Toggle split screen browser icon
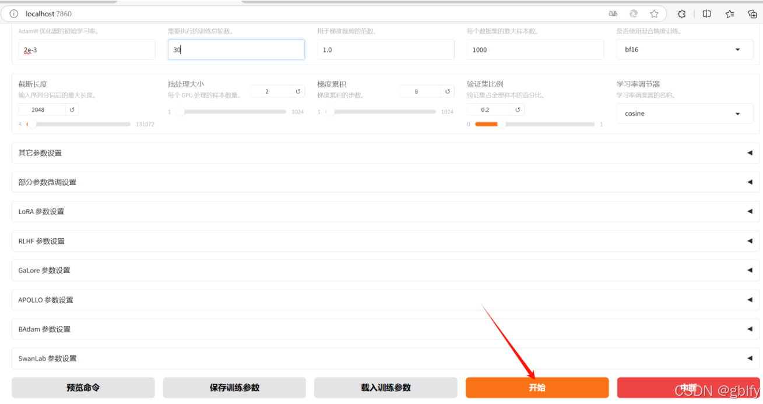Viewport: 763px width, 404px height. point(706,13)
